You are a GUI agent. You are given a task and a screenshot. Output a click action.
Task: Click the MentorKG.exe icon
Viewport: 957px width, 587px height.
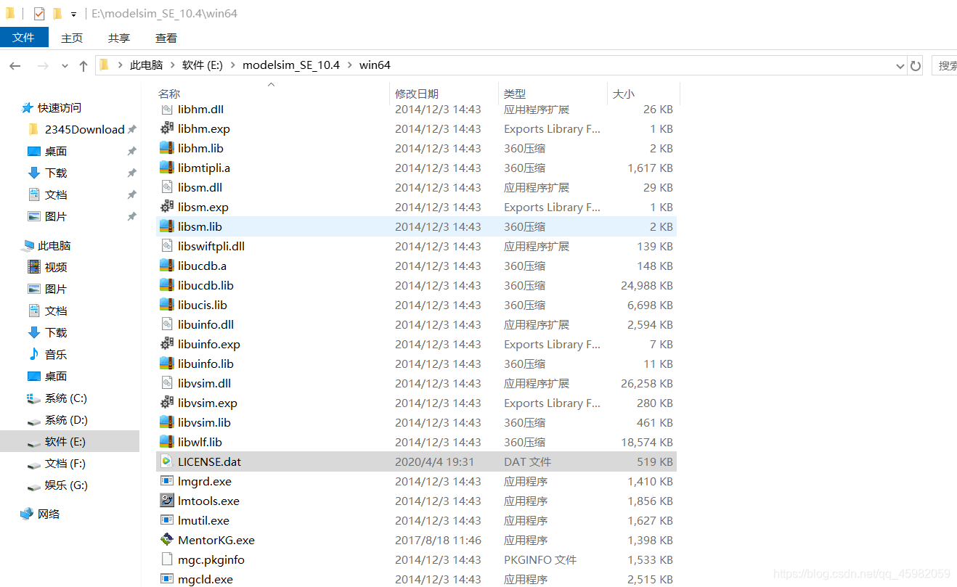(167, 540)
